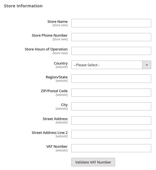The width and height of the screenshot is (156, 170).
Task: Focus the VAT Number input box
Action: [111, 148]
